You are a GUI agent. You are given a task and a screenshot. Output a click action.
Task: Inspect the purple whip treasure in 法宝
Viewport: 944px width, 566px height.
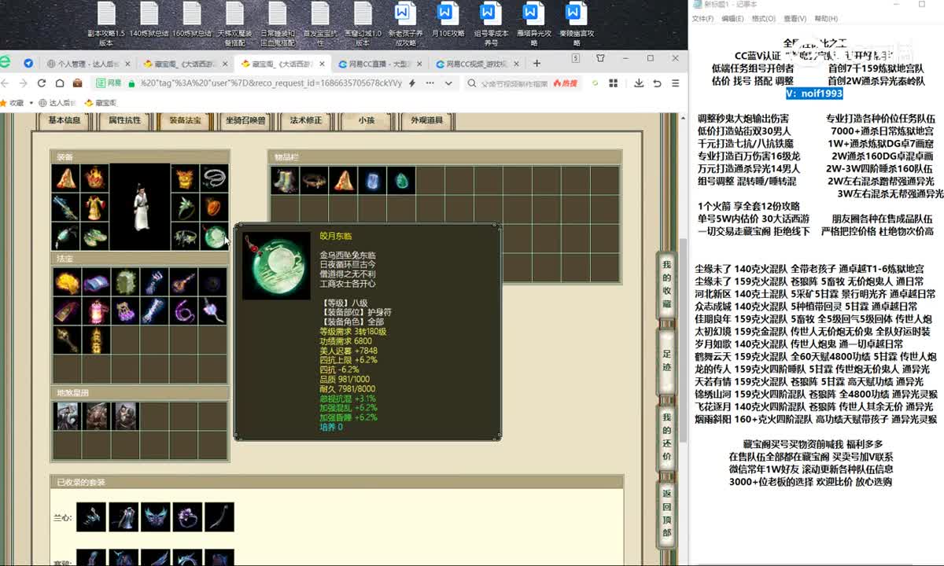click(x=183, y=311)
